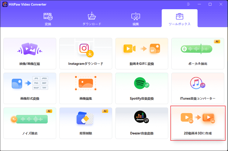Click the orange image editing crop icon
Screen dimensions: 228x151
(86, 83)
